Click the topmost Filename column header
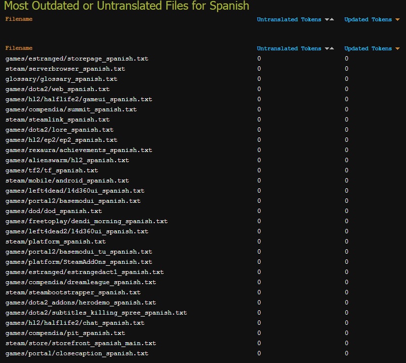Screen dimensions: 406x363 (x=19, y=19)
